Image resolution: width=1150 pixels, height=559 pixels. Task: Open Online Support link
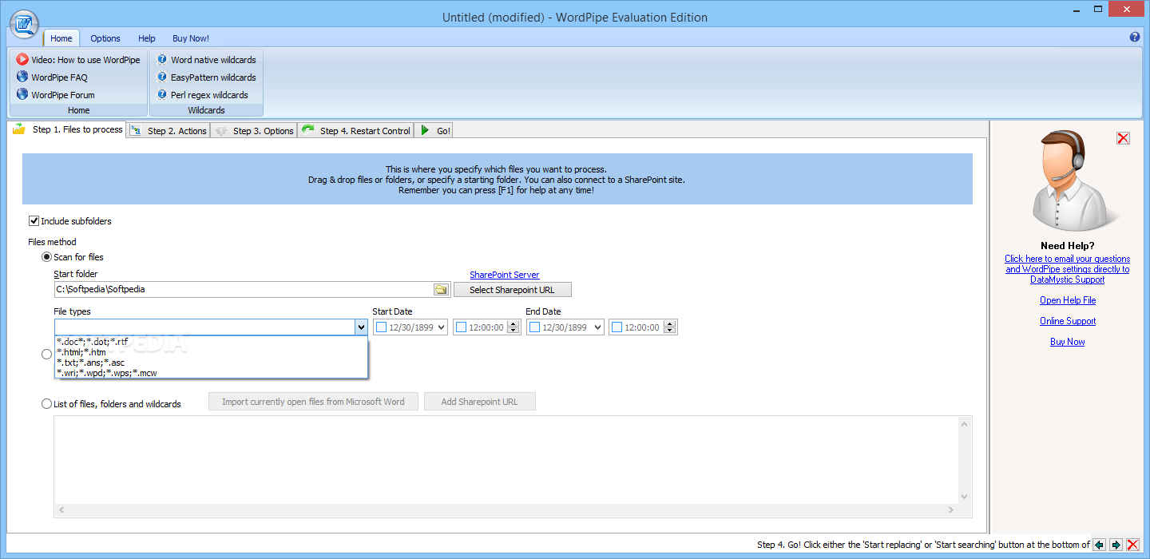point(1067,321)
